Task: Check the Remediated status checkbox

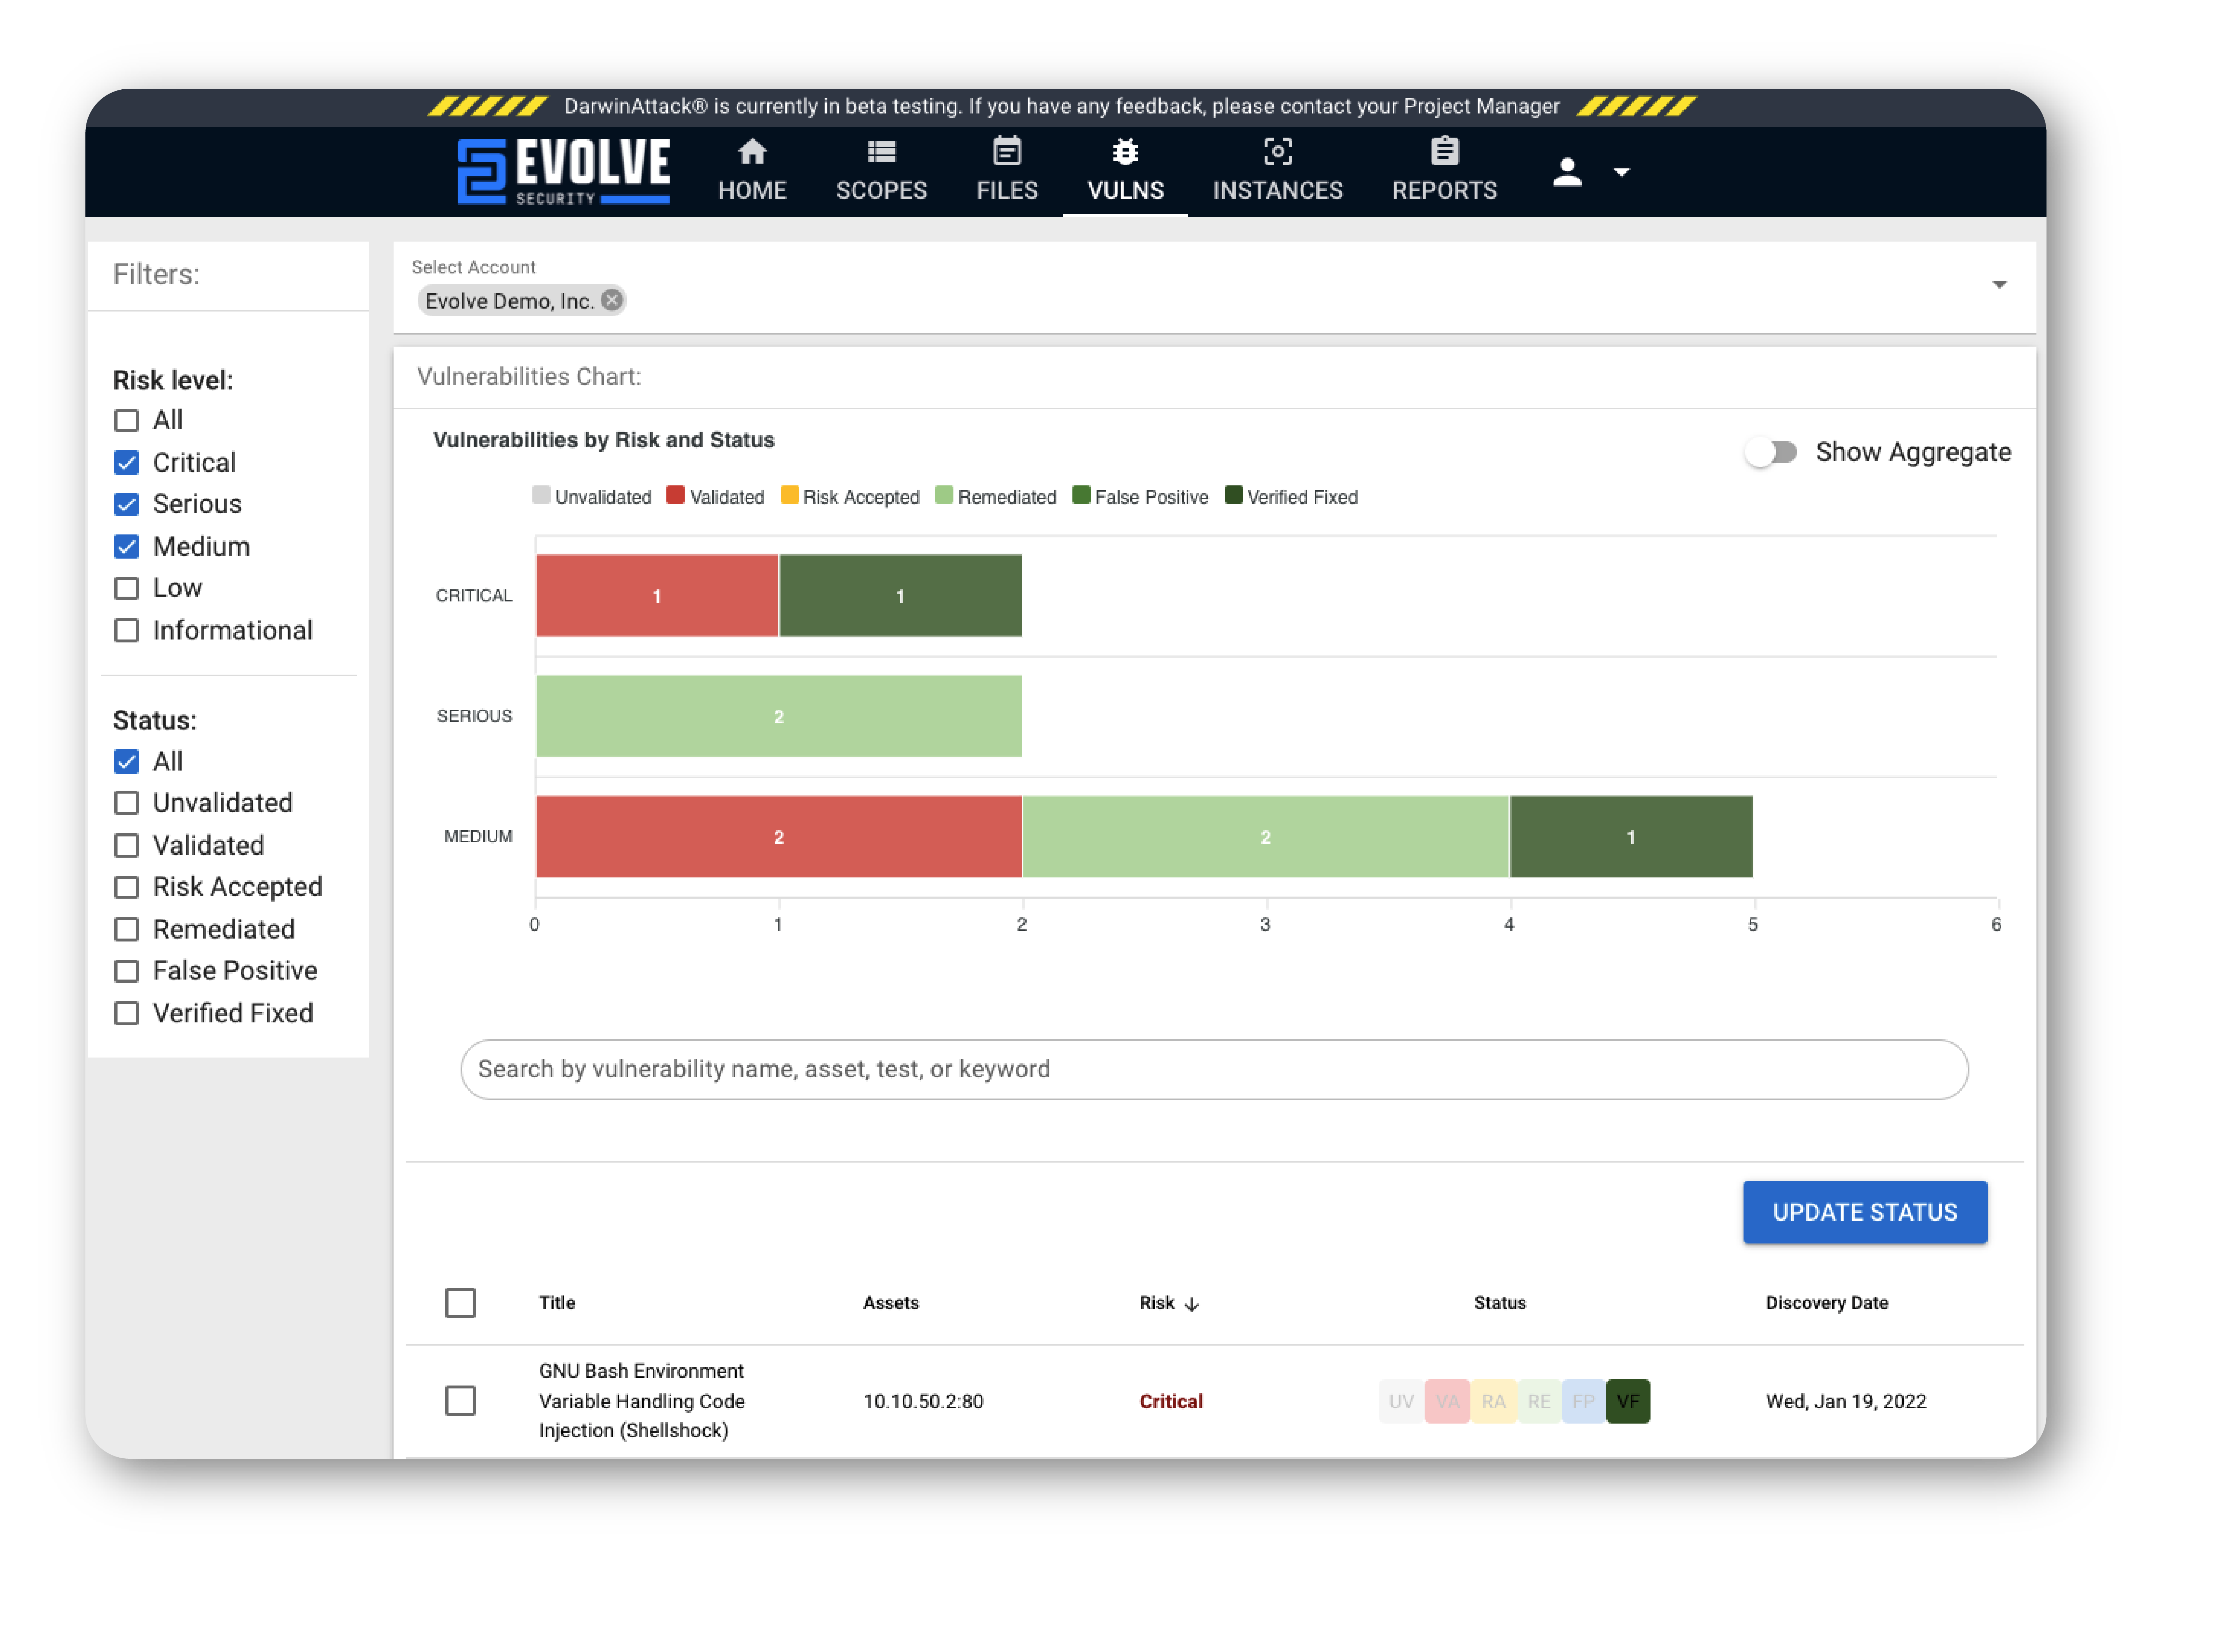Action: [x=126, y=929]
